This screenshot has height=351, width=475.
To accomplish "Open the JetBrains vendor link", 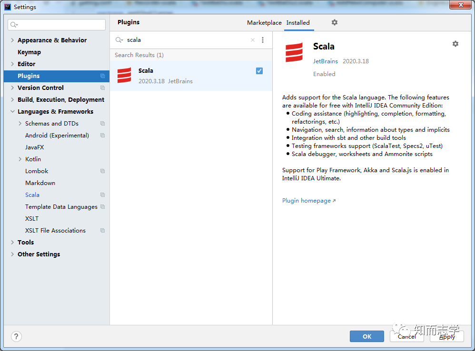I will point(326,61).
